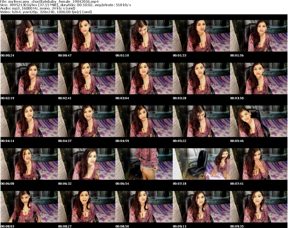Choose the frame above timestamp 00:09:35
The height and width of the screenshot is (228, 288).
(x=259, y=207)
